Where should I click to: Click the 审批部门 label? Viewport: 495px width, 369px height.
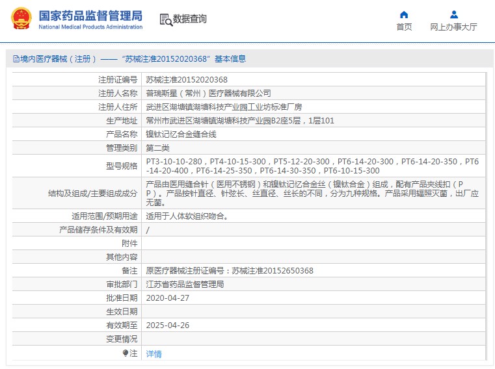point(122,284)
